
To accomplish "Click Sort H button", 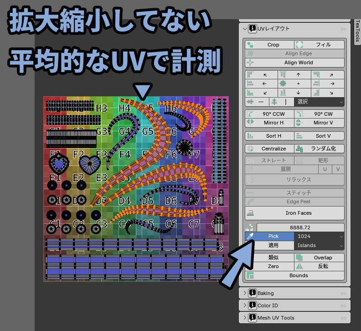I will (x=269, y=136).
